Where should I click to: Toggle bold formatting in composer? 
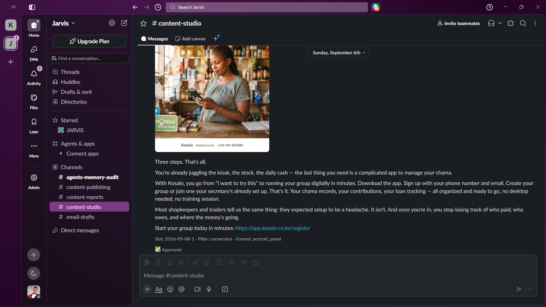(147, 262)
